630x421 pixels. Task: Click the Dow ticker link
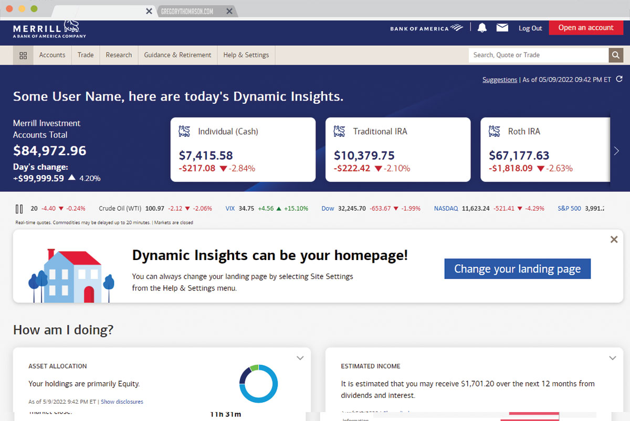click(x=328, y=208)
